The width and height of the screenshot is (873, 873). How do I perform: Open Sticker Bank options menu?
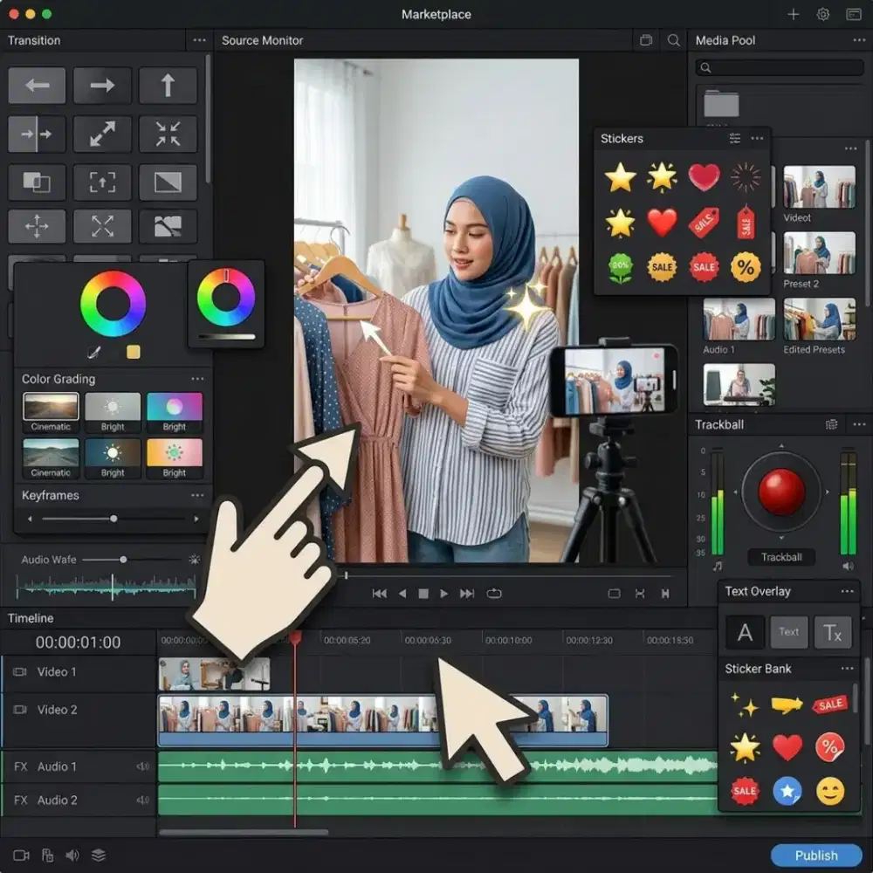coord(848,668)
